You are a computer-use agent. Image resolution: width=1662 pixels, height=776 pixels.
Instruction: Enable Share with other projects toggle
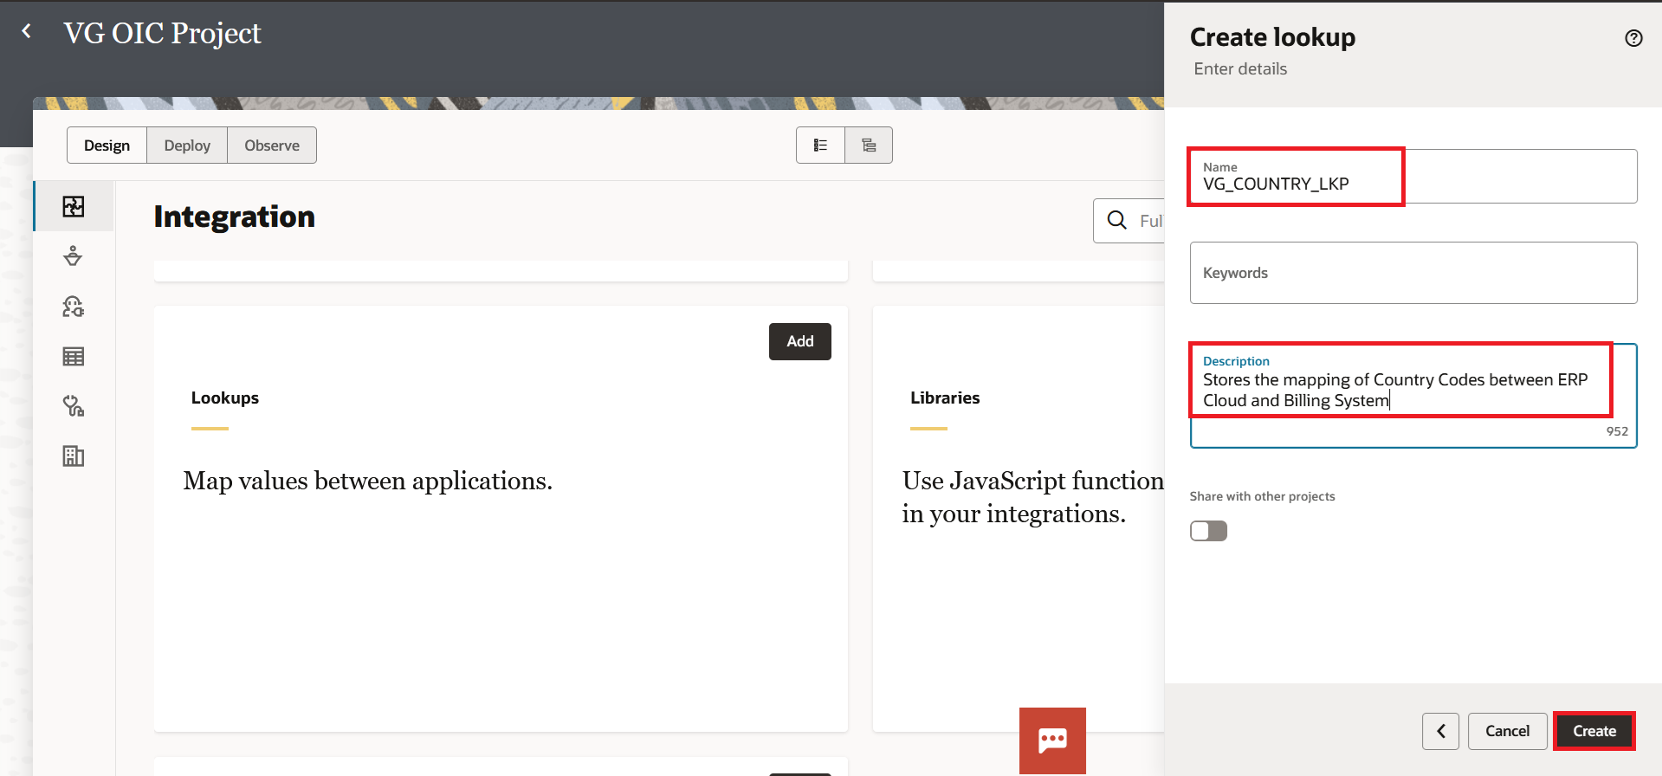(x=1208, y=531)
